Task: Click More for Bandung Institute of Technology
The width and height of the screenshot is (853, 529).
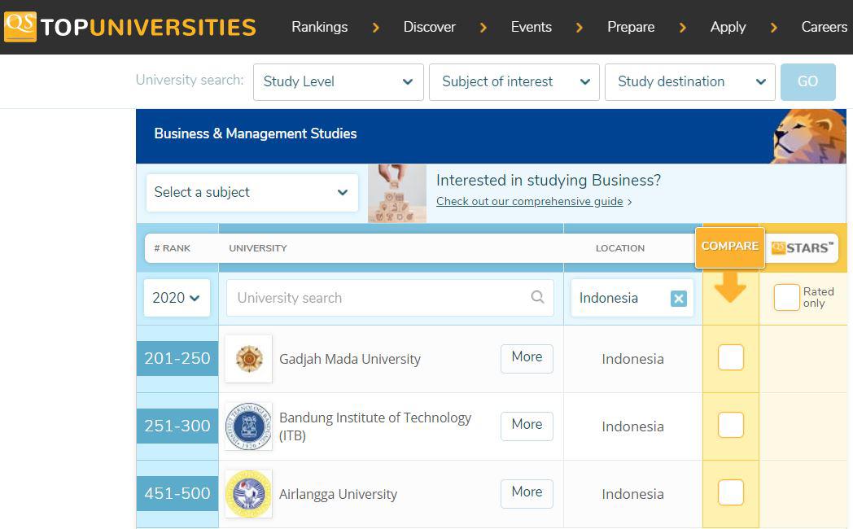Action: [x=527, y=425]
